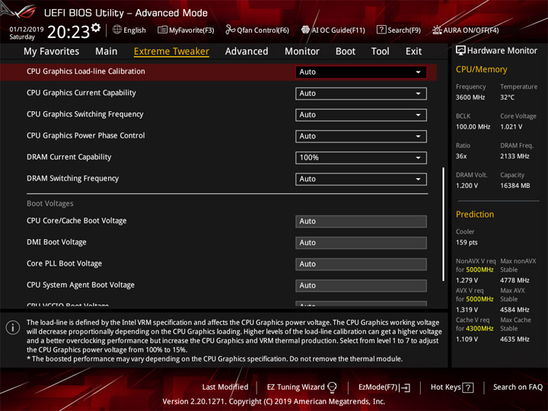Click the 32°C temperature value
Viewport: 548px width, 411px height.
[507, 97]
